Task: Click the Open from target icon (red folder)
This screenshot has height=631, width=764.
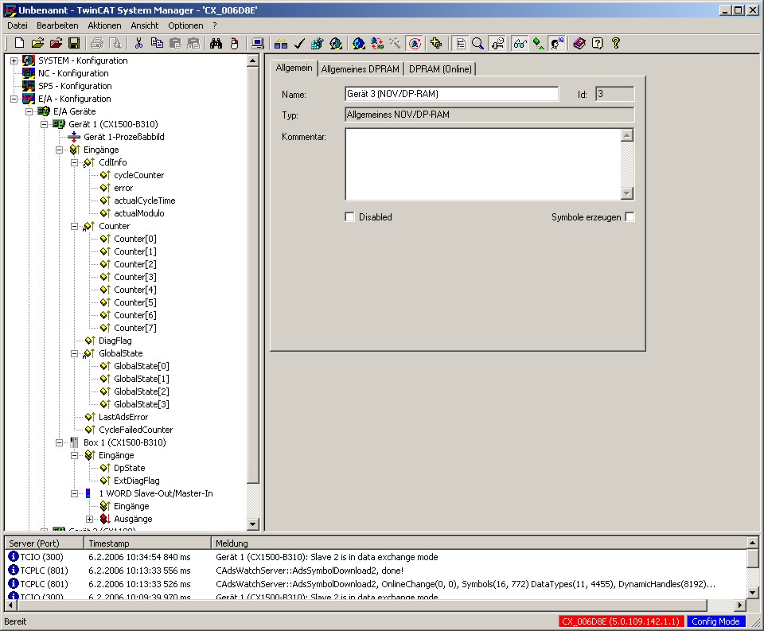Action: [x=56, y=43]
